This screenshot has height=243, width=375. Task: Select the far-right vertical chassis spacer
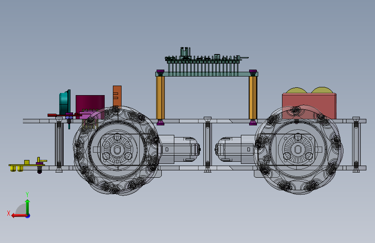coord(356,144)
